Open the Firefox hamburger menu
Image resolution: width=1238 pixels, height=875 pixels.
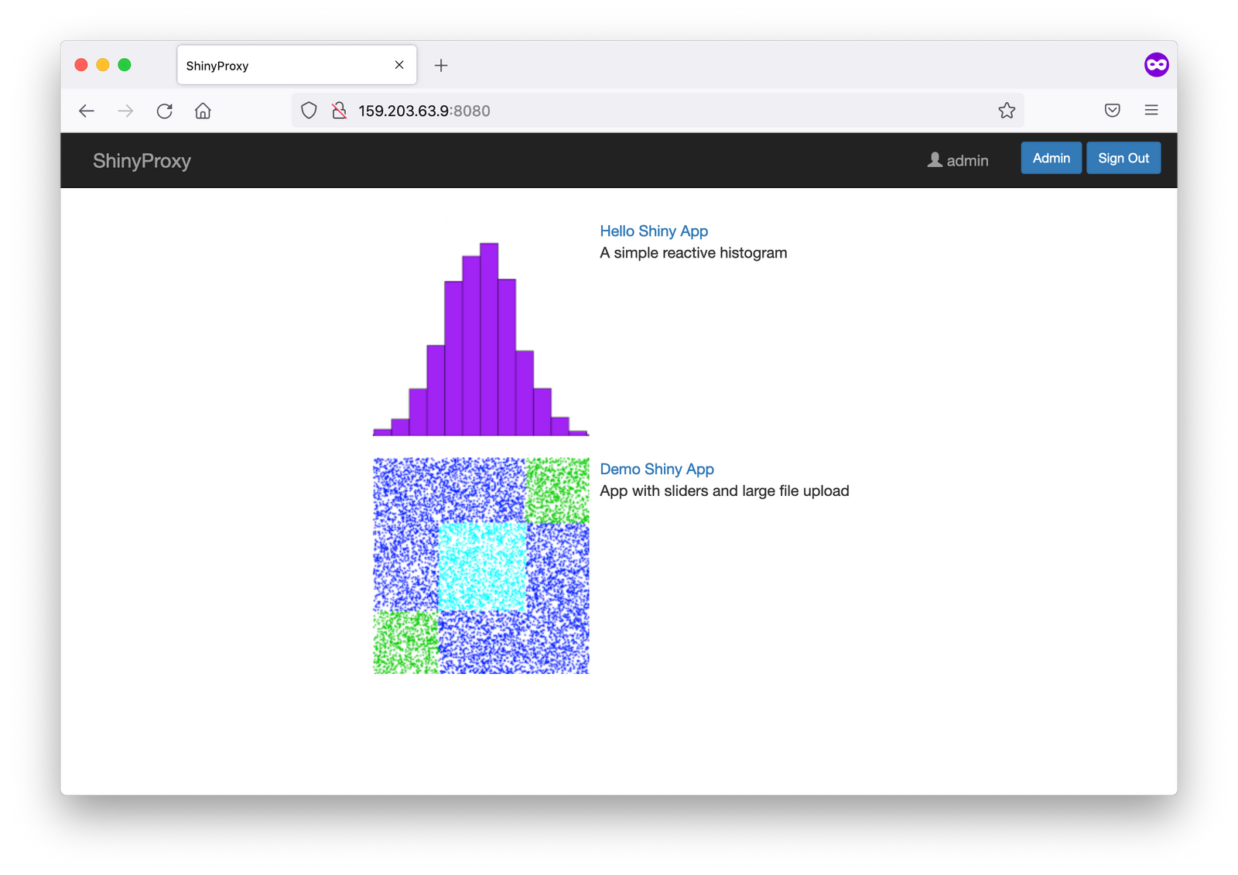coord(1151,111)
